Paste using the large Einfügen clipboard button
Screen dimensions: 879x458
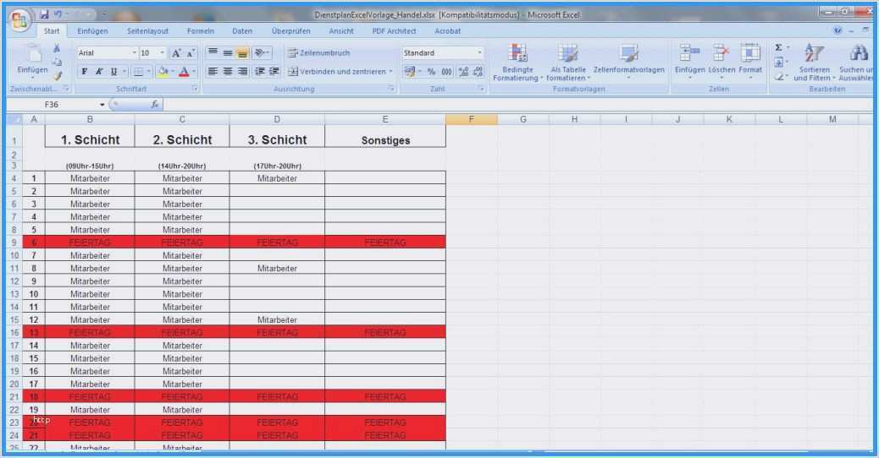pyautogui.click(x=32, y=60)
